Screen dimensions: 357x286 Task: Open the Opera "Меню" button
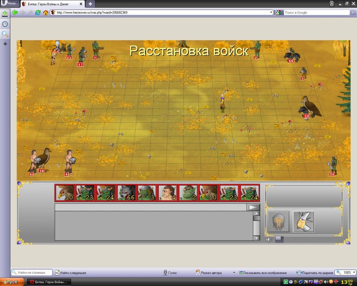tap(10, 4)
